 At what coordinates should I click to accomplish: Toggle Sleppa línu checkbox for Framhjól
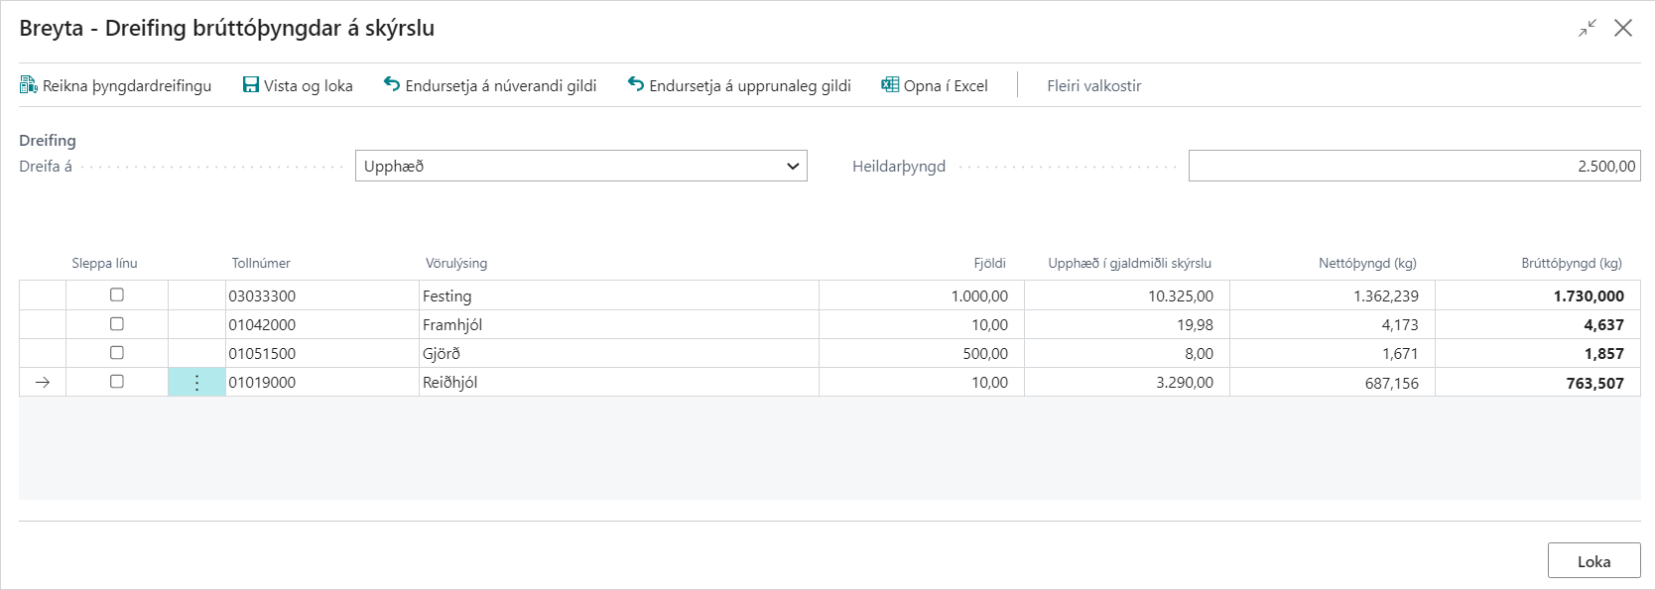pyautogui.click(x=117, y=324)
